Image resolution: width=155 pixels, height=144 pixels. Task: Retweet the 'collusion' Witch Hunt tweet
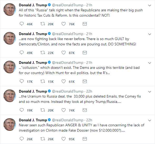(x=43, y=81)
